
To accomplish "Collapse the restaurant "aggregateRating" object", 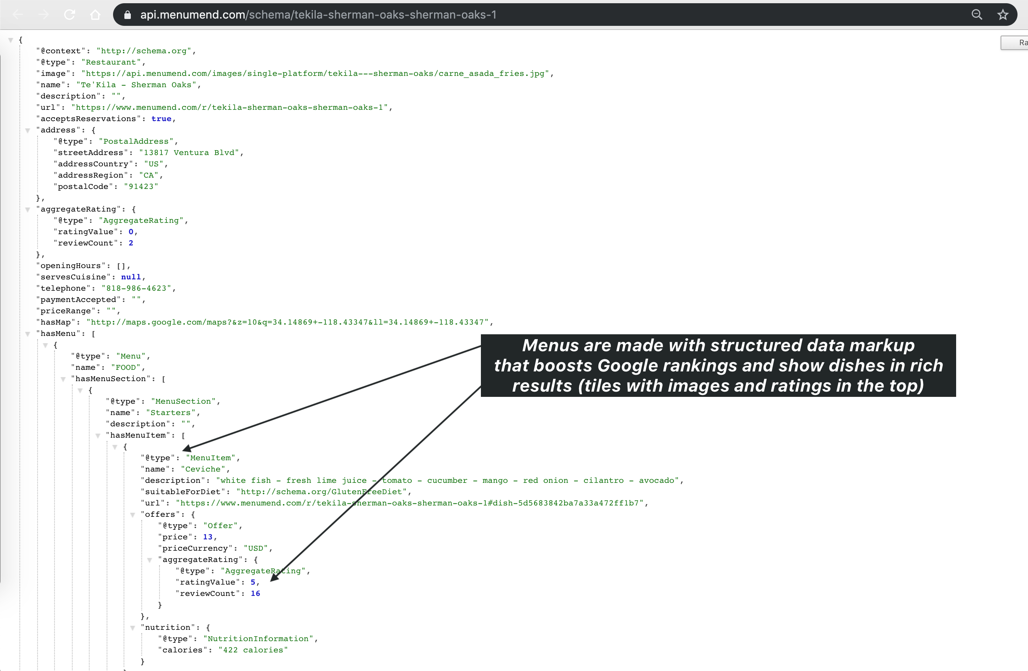I will (27, 210).
